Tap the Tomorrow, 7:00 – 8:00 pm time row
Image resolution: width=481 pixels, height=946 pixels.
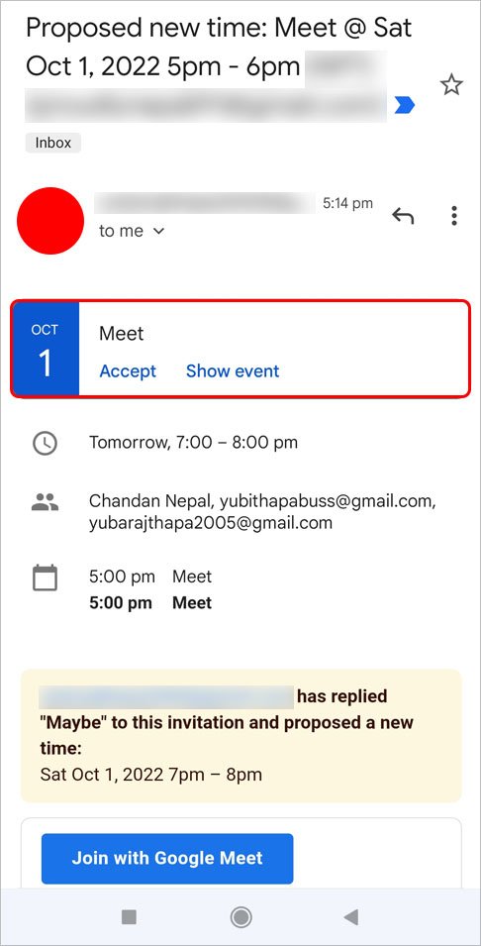pyautogui.click(x=193, y=443)
